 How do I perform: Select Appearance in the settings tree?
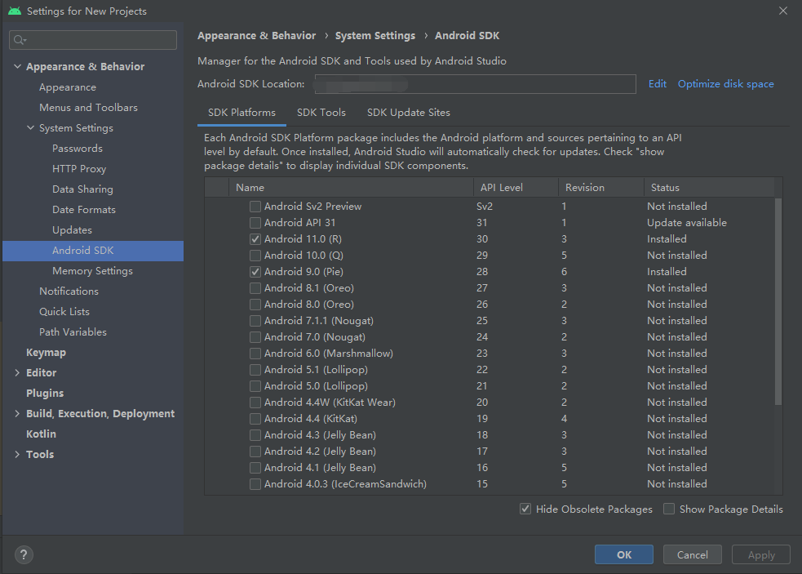(x=68, y=87)
